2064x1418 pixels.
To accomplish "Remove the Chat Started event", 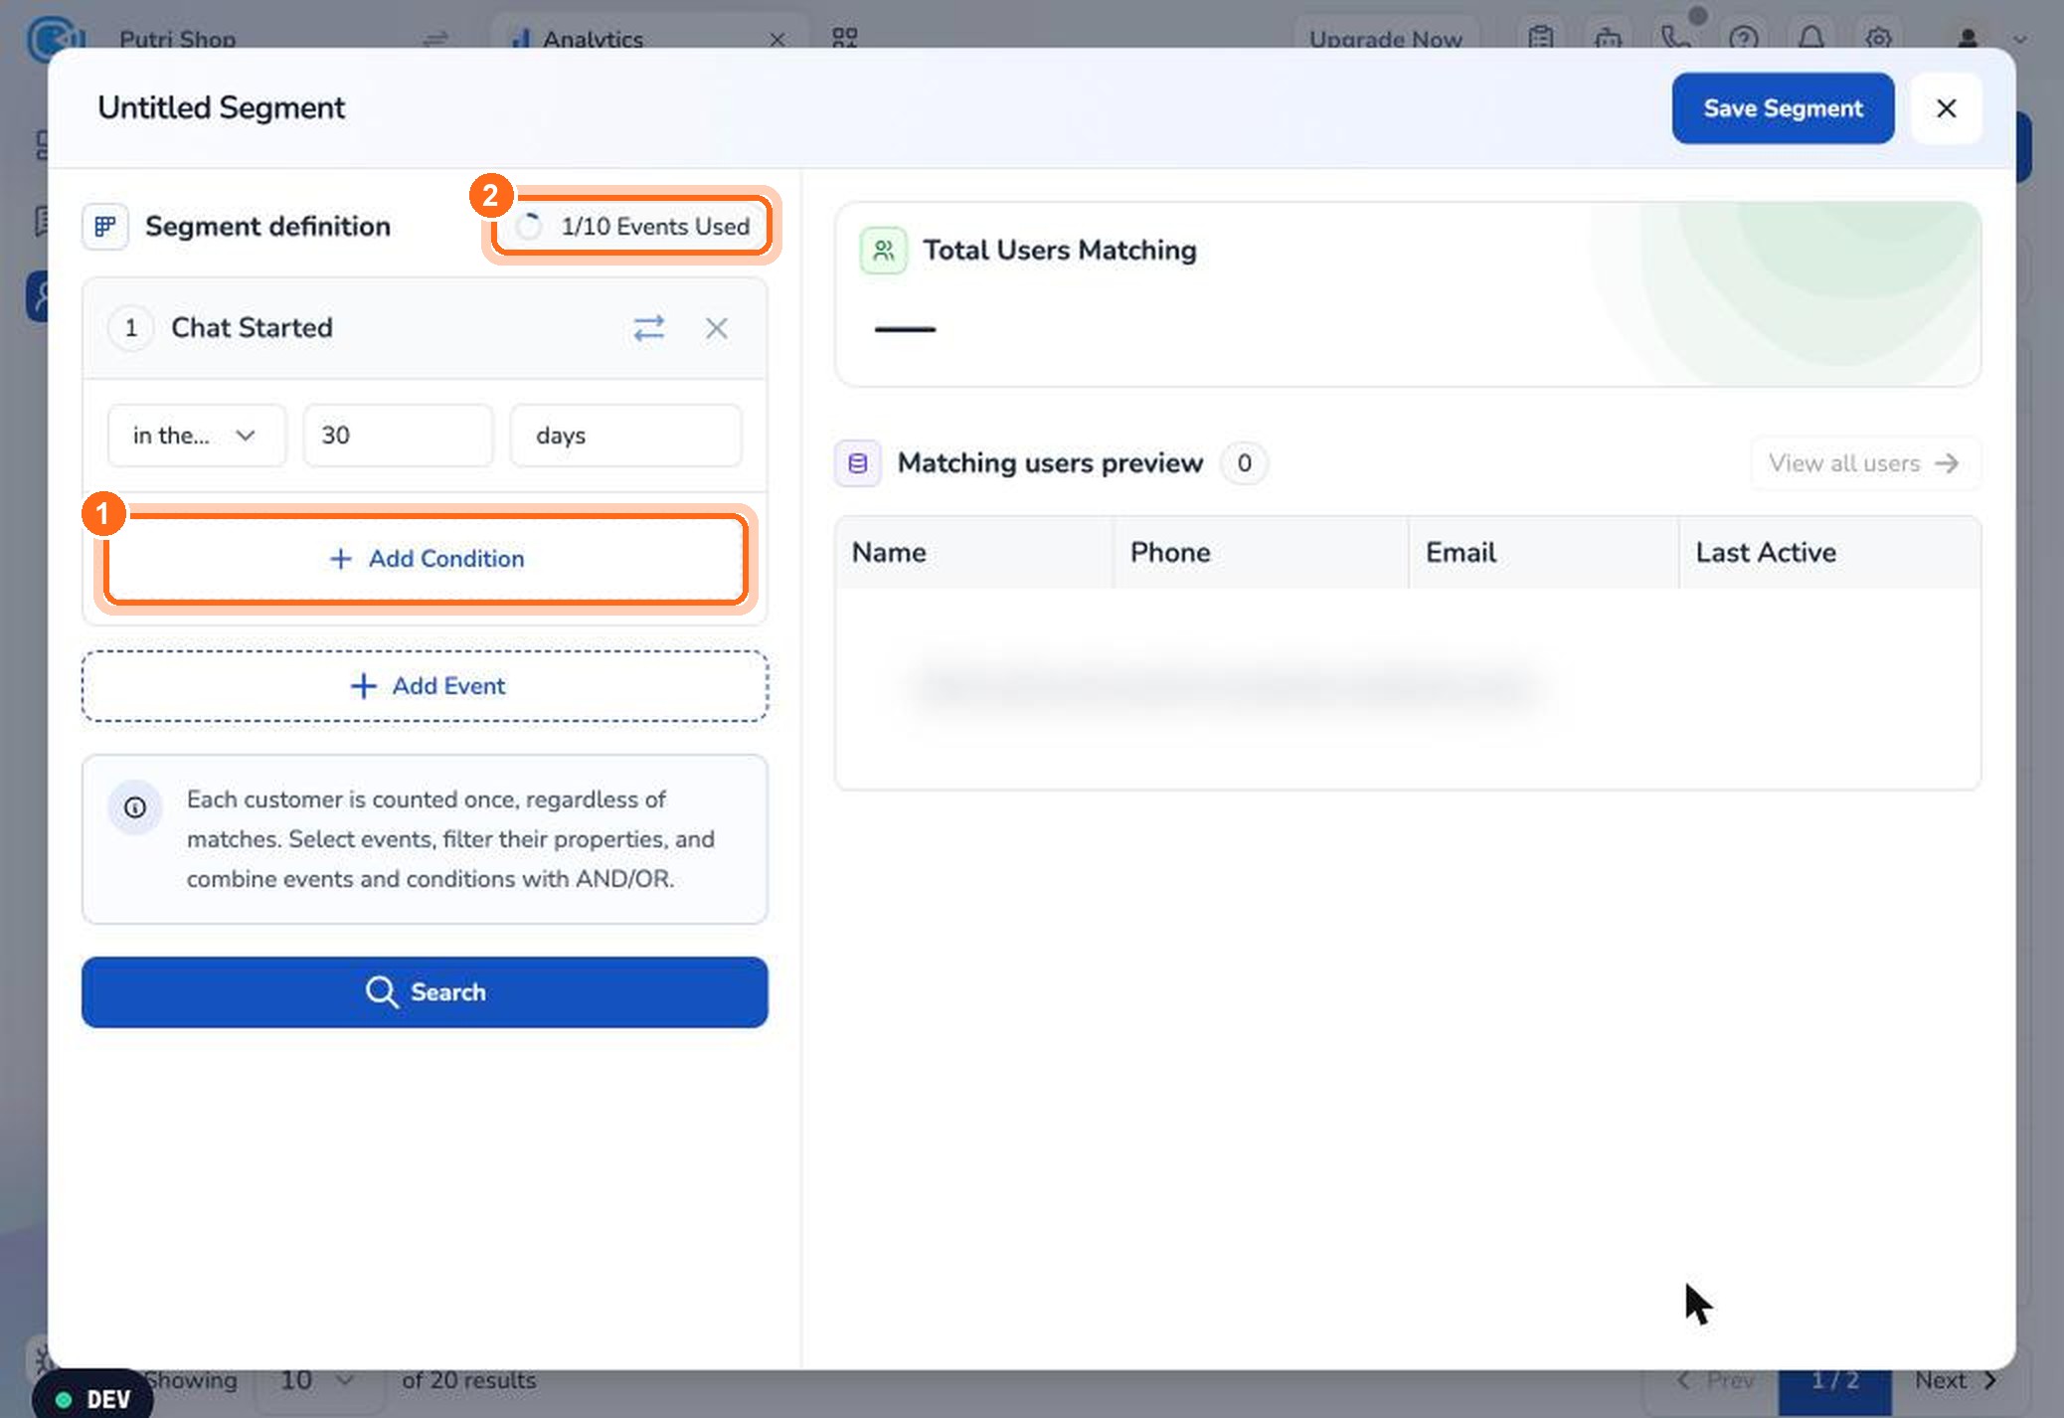I will 717,328.
